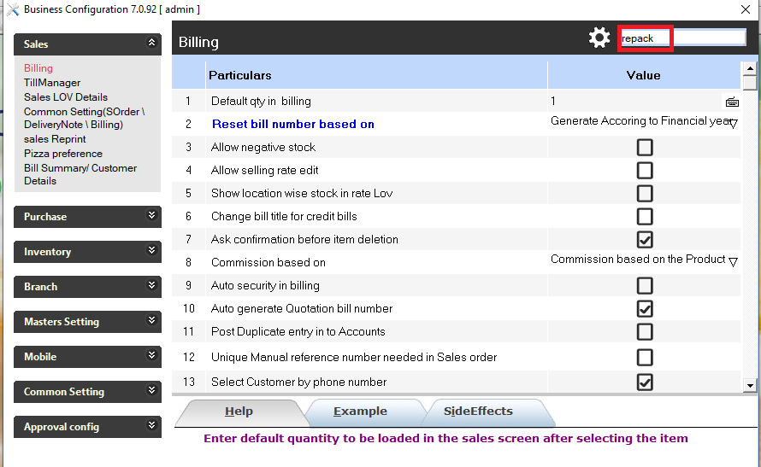The image size is (761, 467).
Task: Click the application icon in title bar
Action: (x=12, y=9)
